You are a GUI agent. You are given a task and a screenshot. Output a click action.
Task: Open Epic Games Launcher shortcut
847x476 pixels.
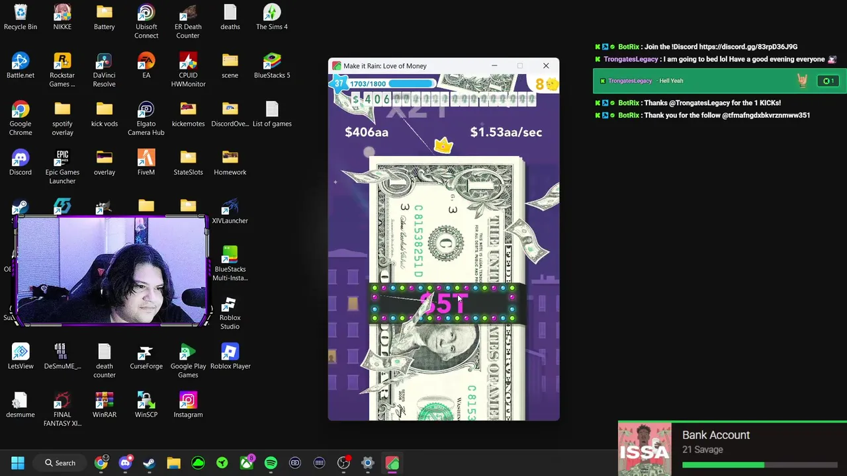(x=62, y=167)
